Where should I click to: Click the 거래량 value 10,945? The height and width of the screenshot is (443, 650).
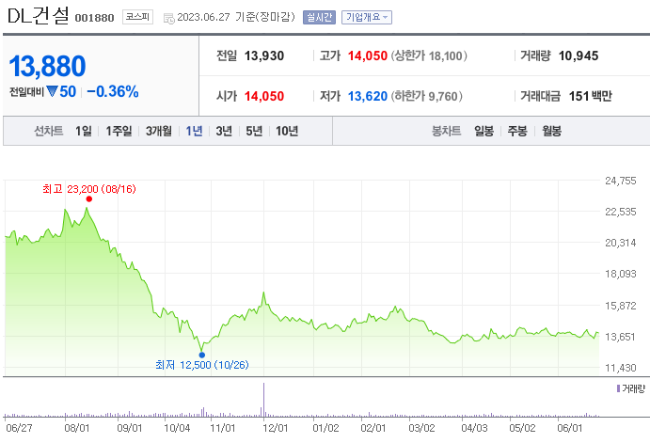pyautogui.click(x=579, y=55)
